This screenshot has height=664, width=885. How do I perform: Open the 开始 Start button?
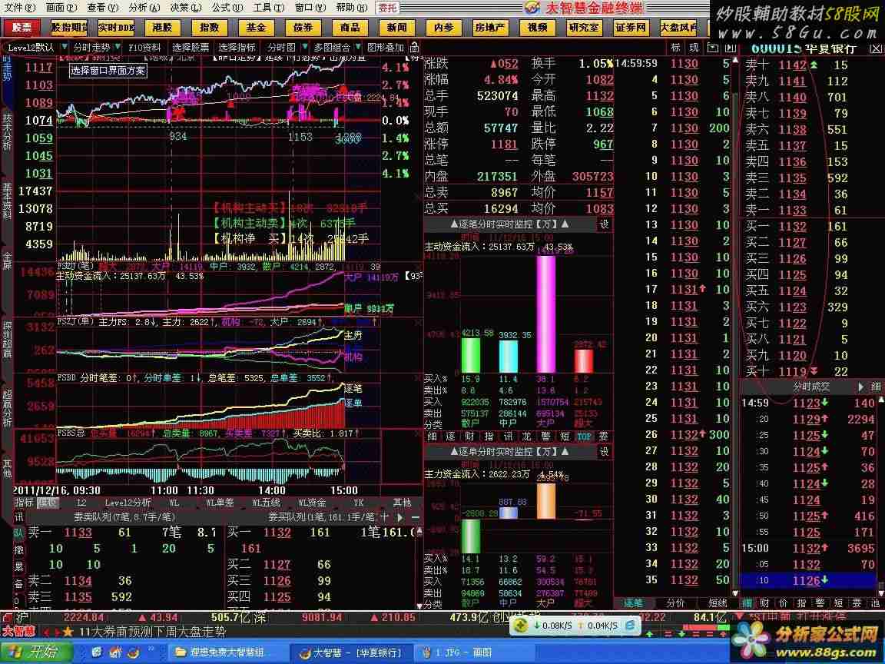click(35, 652)
